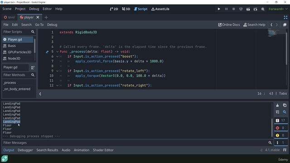Viewport: 290px width, 163px height.
Task: Click the Search Help button
Action: [254, 24]
